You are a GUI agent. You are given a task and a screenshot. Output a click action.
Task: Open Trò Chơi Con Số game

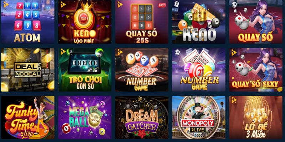[85, 70]
